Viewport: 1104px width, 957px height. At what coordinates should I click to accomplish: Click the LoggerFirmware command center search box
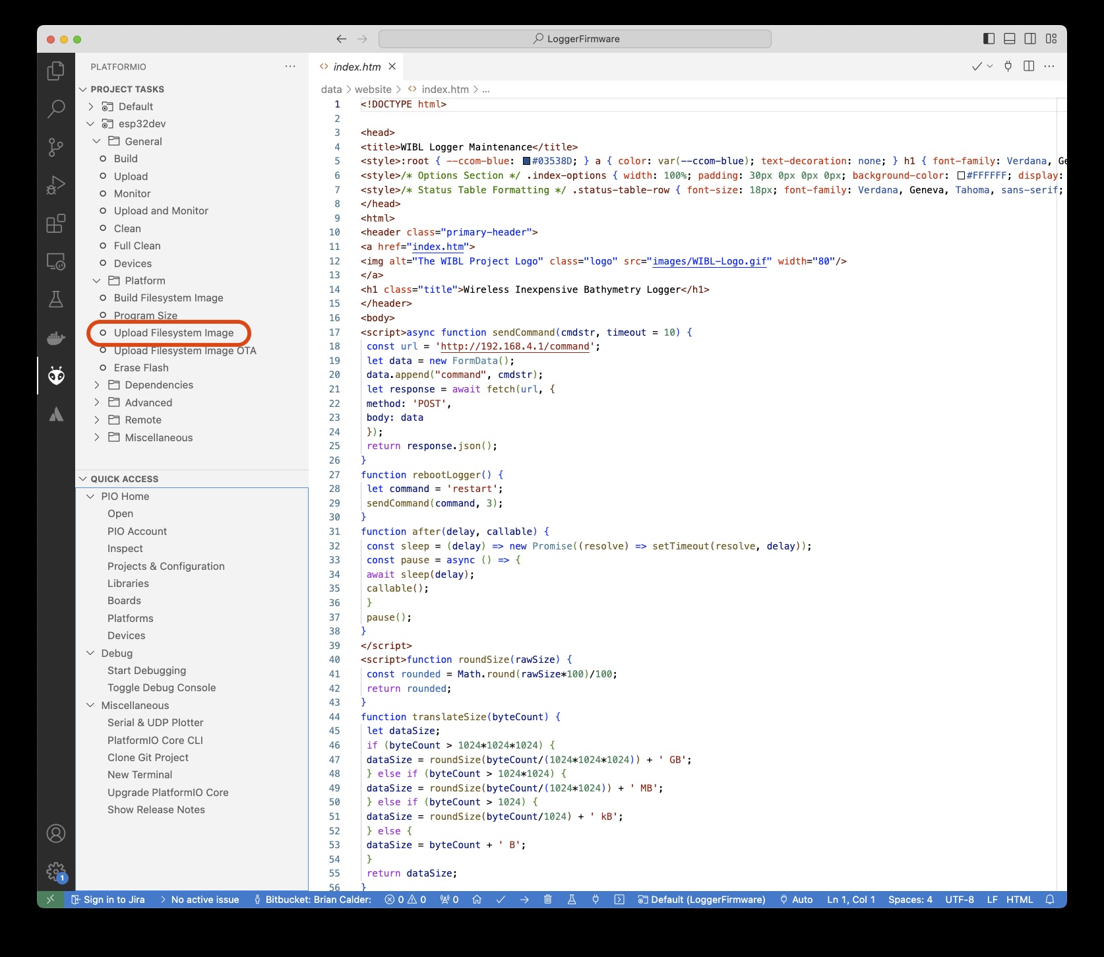[x=575, y=39]
